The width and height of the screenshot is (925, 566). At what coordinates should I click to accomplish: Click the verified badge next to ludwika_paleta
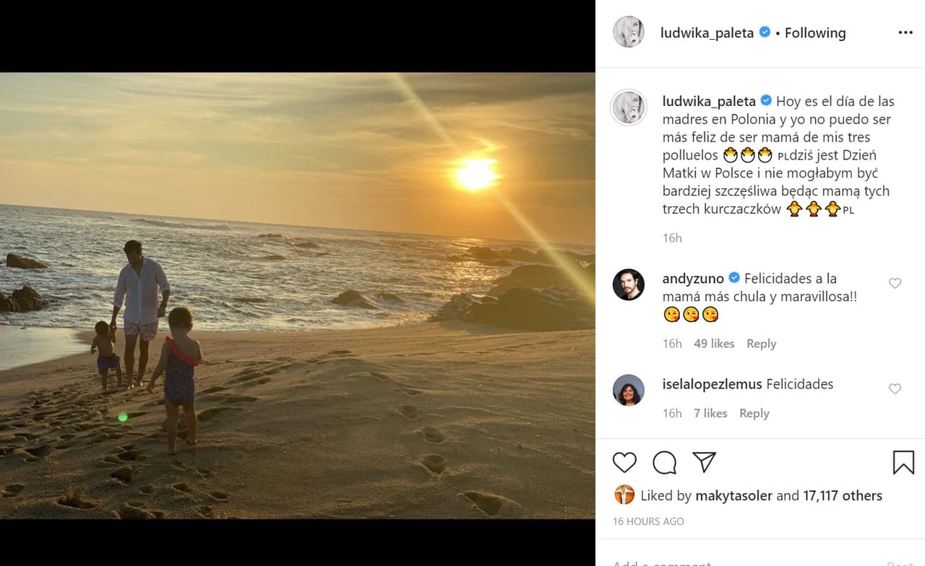click(765, 32)
